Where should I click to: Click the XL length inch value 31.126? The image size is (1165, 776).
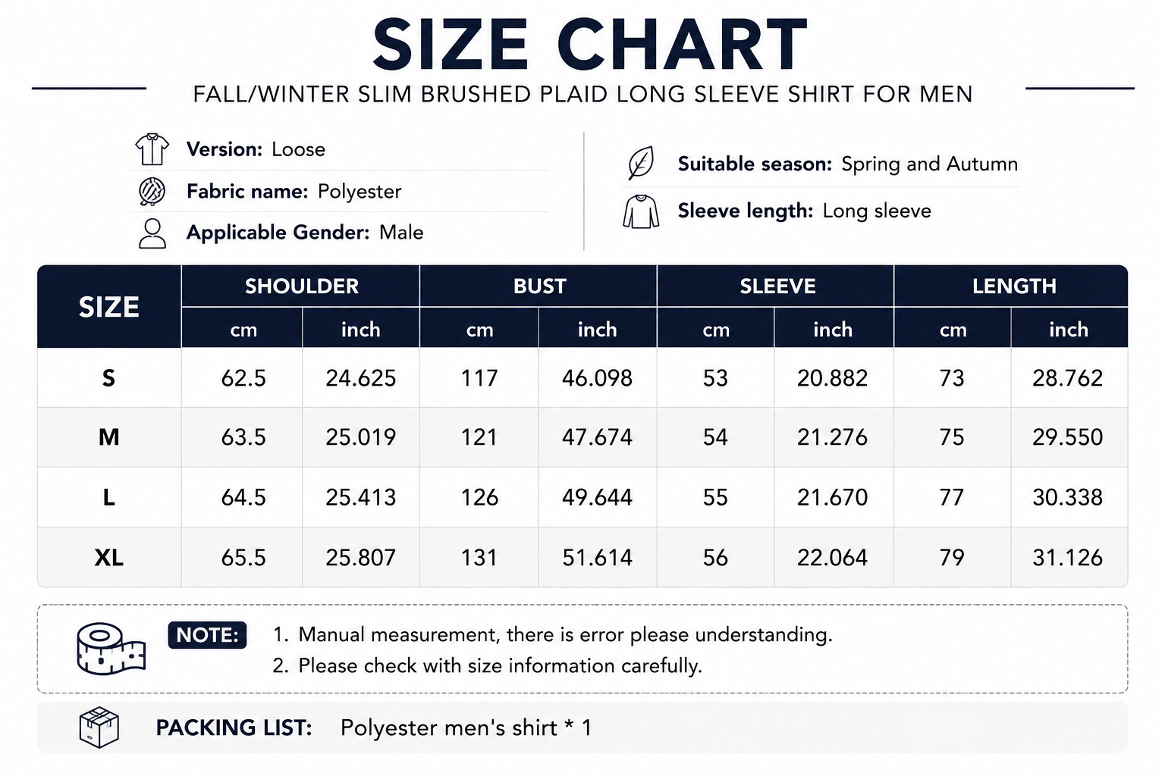[x=1067, y=558]
